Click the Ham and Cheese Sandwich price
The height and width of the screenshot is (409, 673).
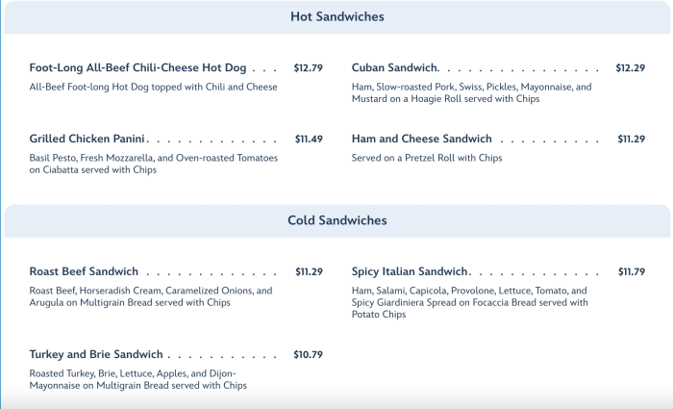pos(631,140)
